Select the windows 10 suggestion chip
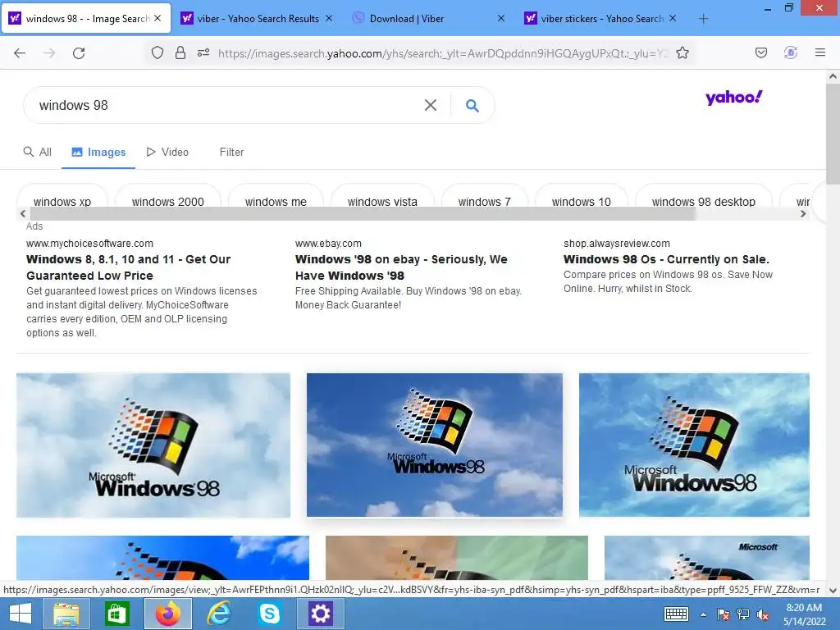 point(582,202)
